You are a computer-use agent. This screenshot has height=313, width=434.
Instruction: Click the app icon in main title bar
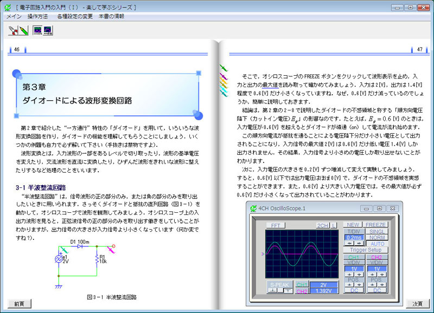coord(8,8)
